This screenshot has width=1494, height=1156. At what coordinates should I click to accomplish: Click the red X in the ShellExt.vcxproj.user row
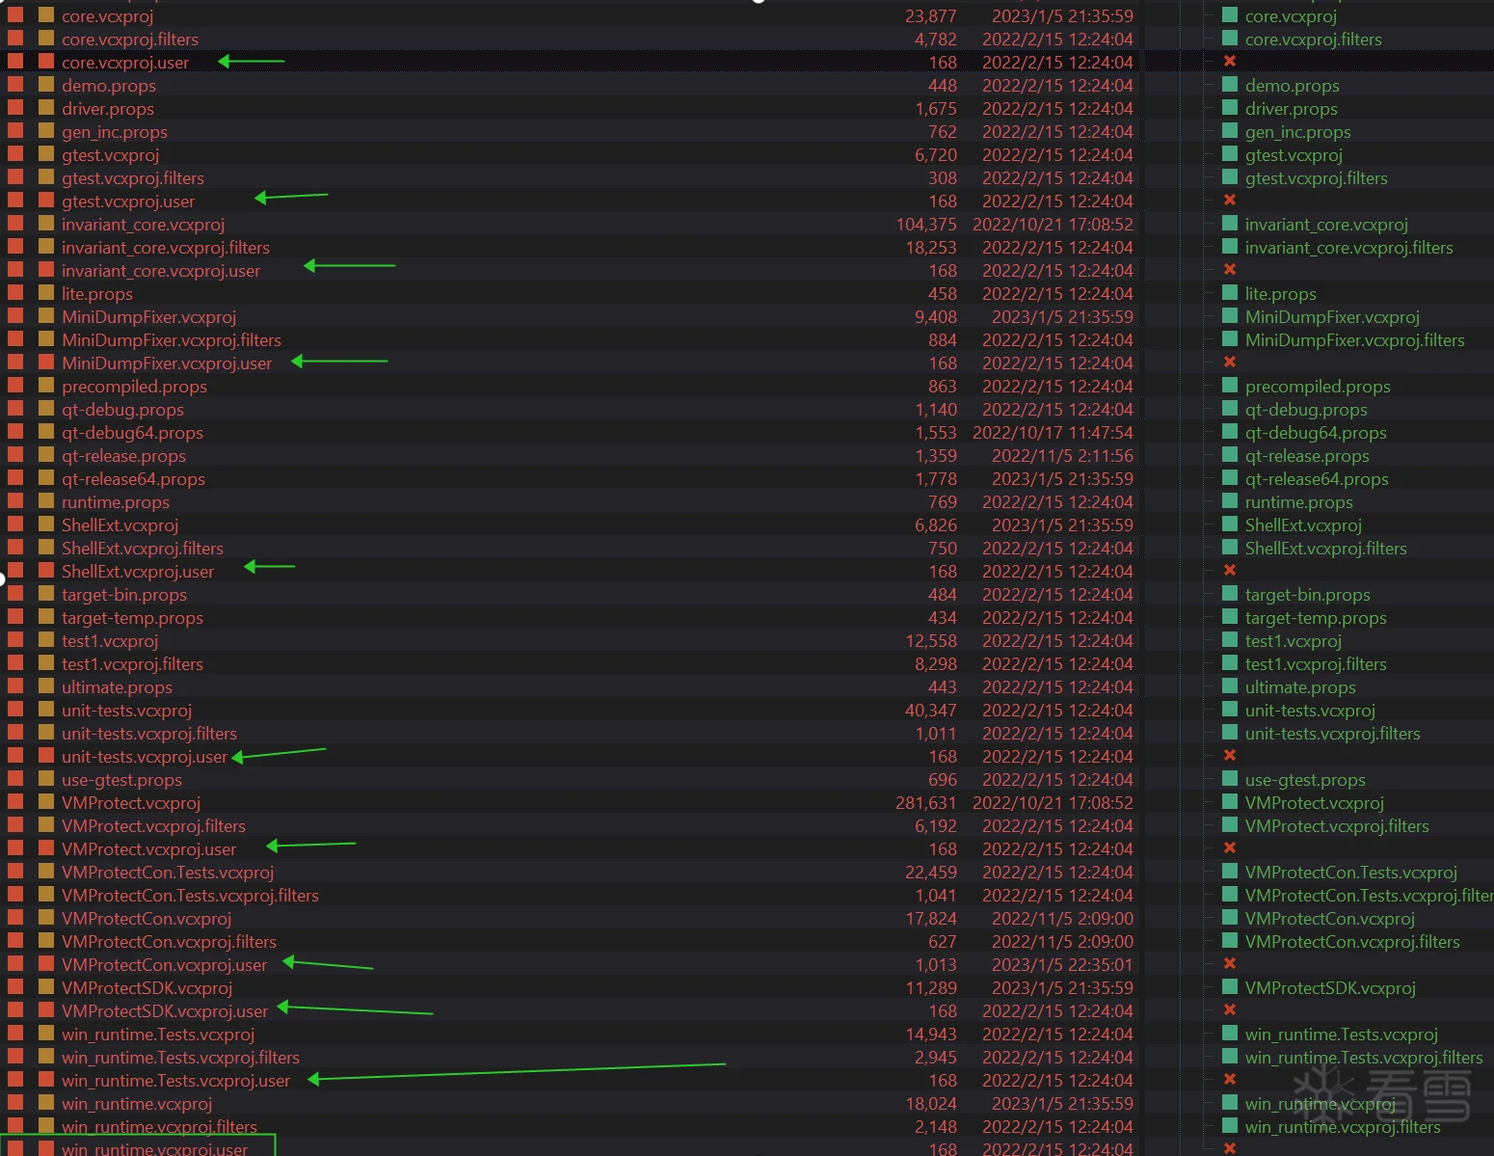click(1230, 571)
